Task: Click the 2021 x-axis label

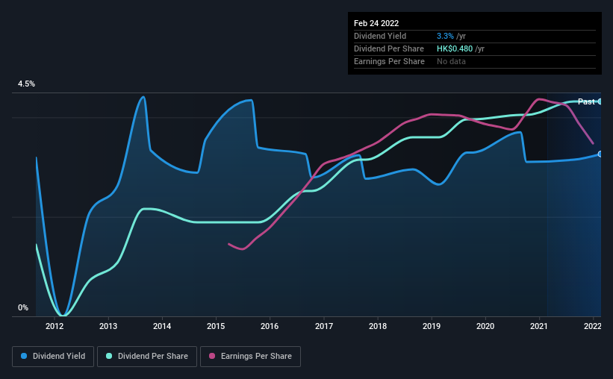Action: 539,326
